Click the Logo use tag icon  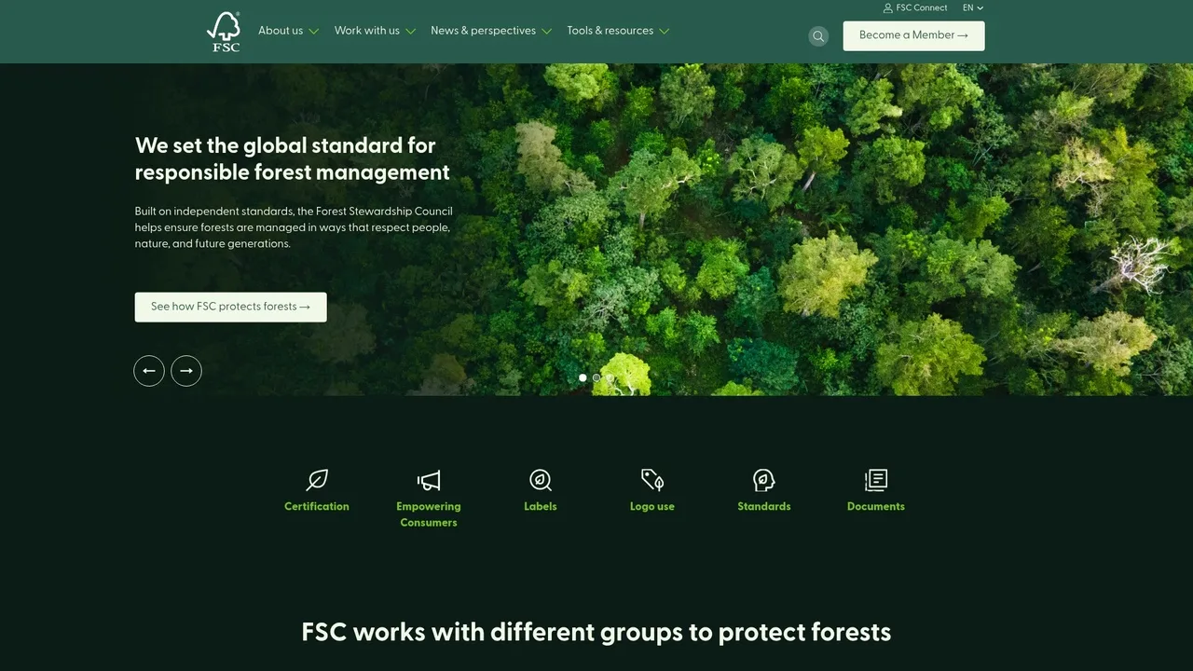[x=652, y=480]
